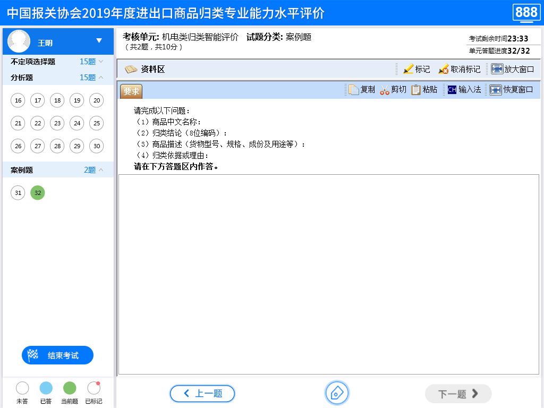Go to question 21

(x=18, y=123)
